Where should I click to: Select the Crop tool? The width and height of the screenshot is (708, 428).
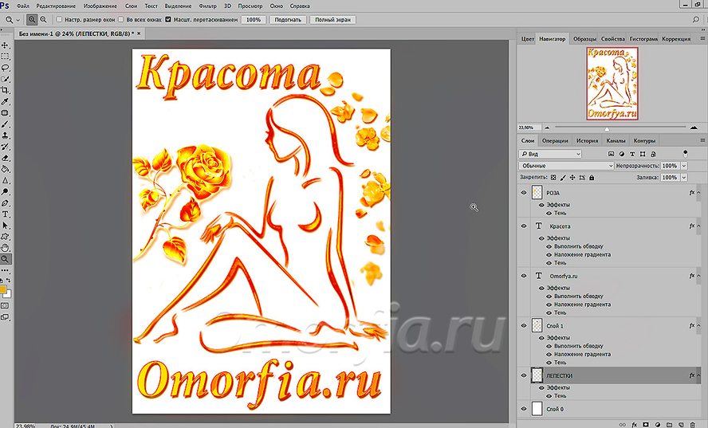pyautogui.click(x=5, y=91)
